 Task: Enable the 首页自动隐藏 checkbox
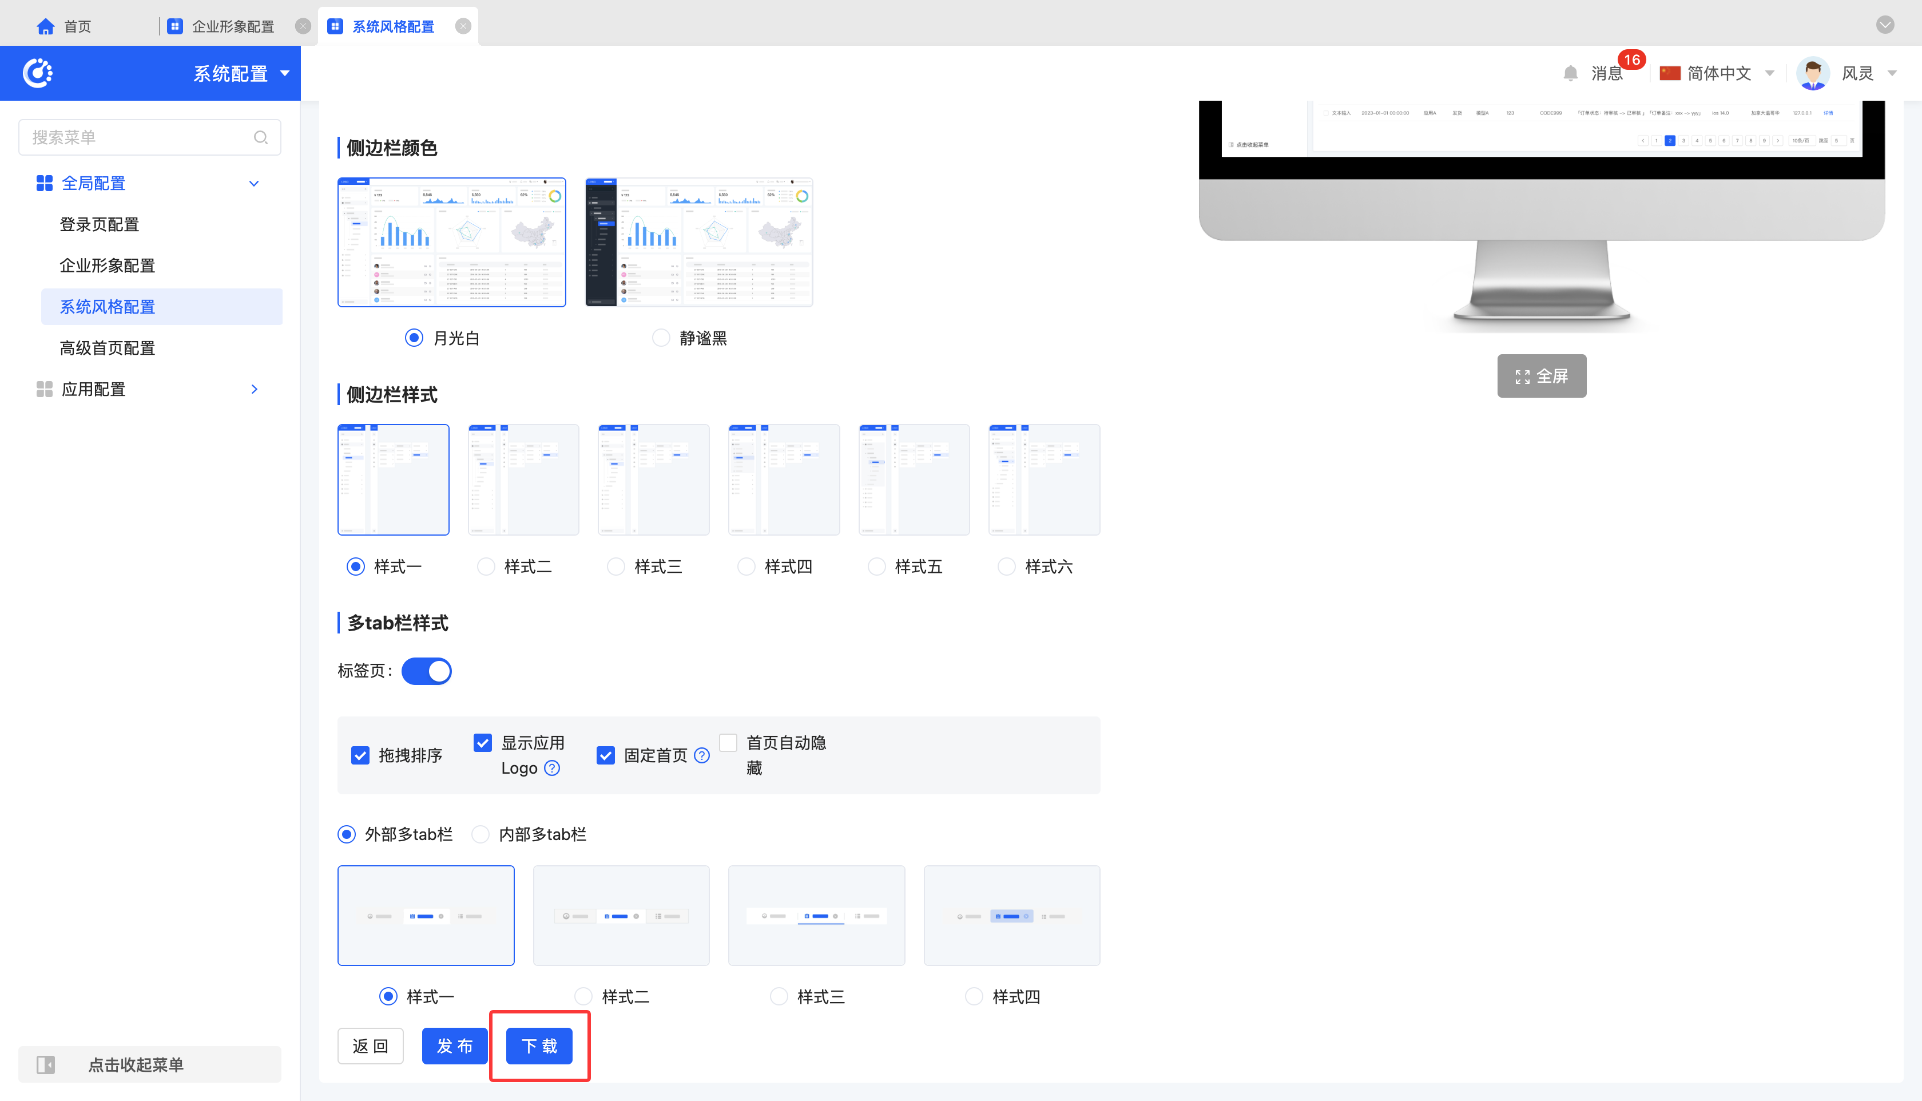728,743
